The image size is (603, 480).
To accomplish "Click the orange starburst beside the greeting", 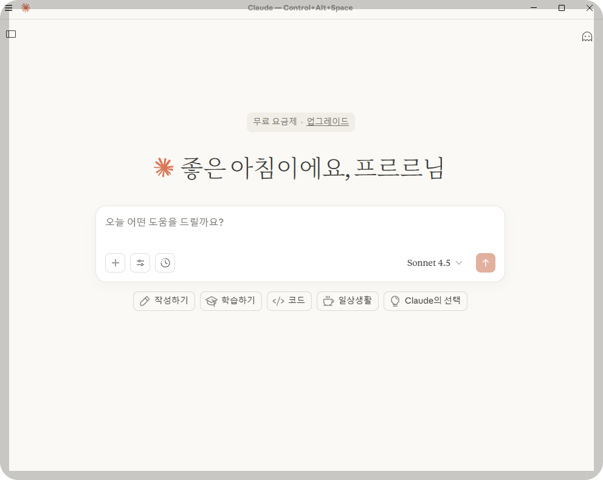I will [x=164, y=168].
